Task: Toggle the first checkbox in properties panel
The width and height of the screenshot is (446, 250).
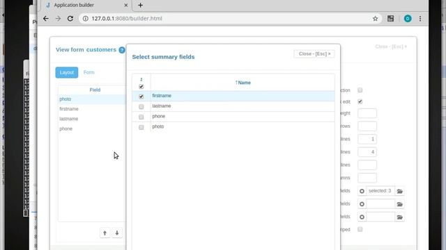Action: coord(360,90)
